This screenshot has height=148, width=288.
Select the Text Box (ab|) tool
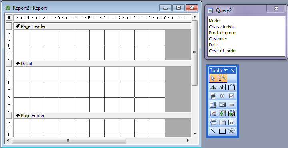click(222, 87)
